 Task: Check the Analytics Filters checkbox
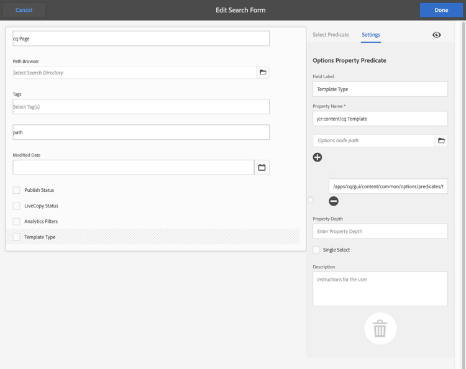coord(17,221)
